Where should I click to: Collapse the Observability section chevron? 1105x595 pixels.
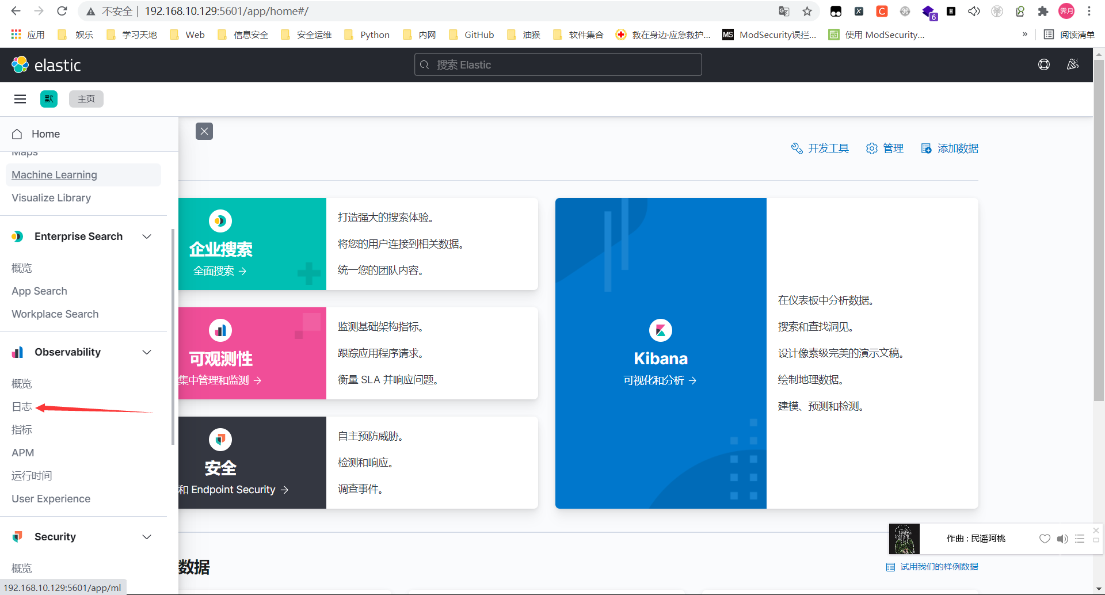(x=147, y=352)
